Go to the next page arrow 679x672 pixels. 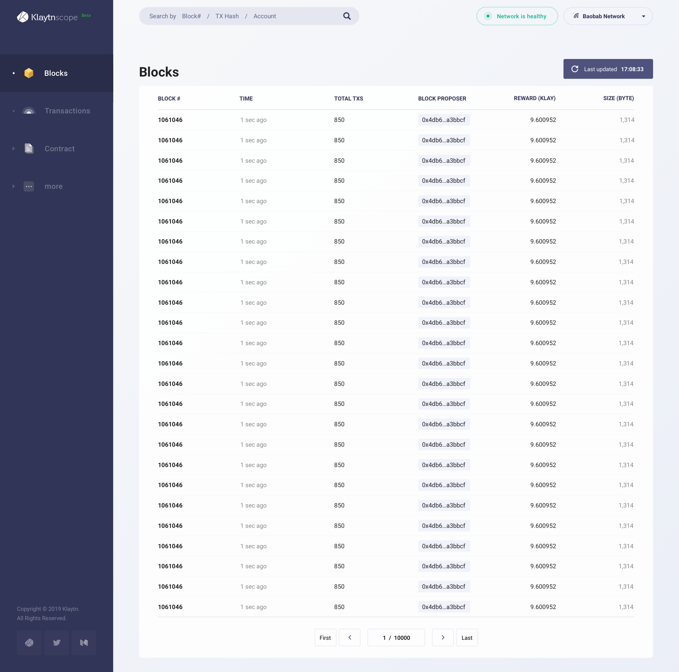443,638
